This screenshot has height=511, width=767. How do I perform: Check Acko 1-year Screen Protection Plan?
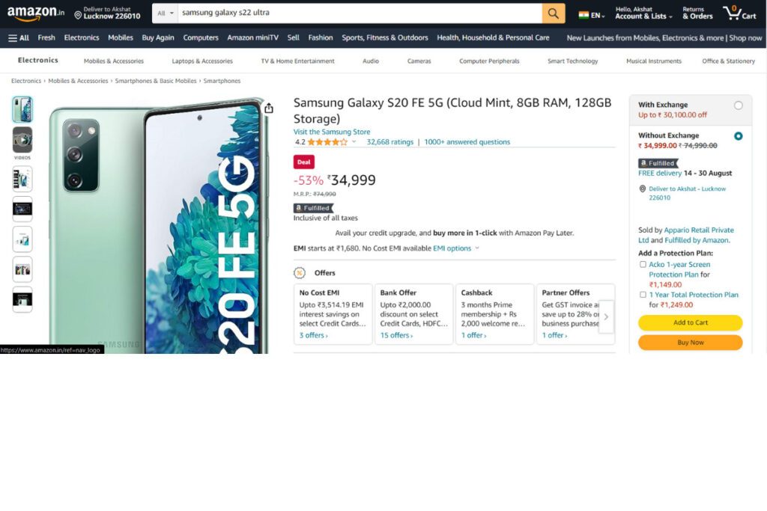point(643,264)
